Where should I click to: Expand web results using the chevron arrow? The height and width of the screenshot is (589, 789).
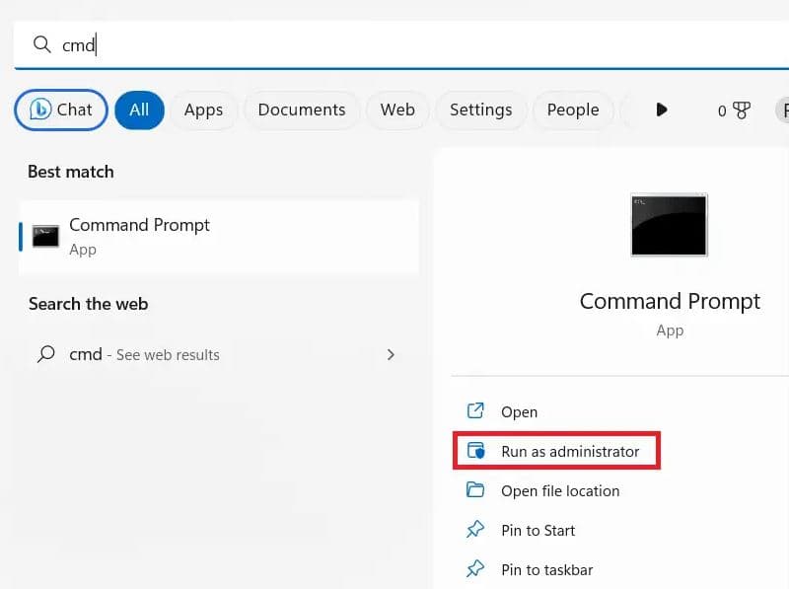click(x=391, y=355)
